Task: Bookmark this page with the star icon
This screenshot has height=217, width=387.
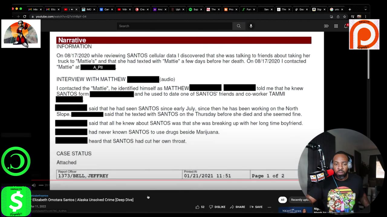Action: coord(344,17)
